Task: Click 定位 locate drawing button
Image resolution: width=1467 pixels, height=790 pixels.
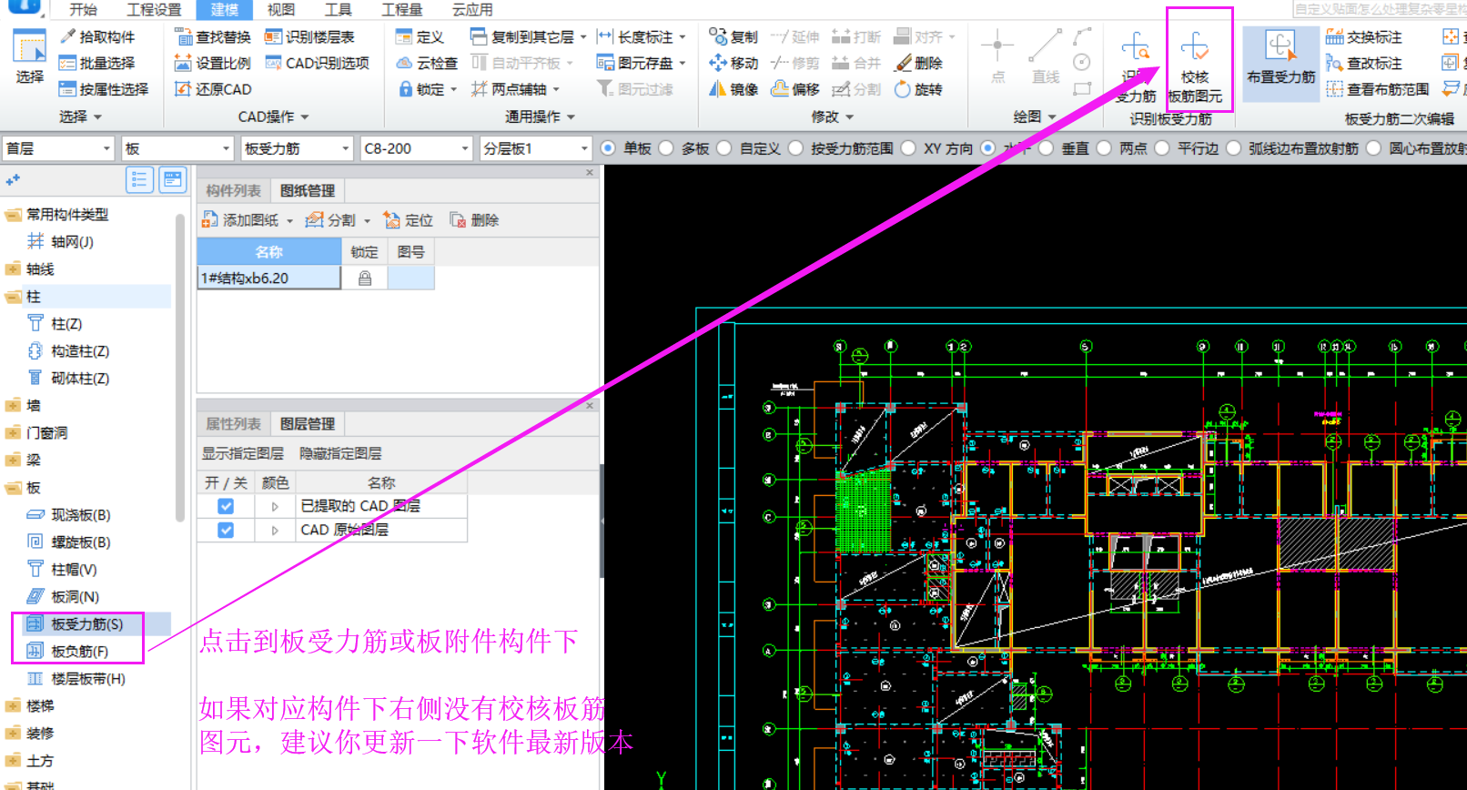Action: coord(409,220)
